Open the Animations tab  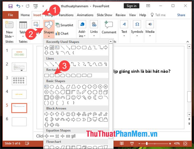[x=85, y=15]
